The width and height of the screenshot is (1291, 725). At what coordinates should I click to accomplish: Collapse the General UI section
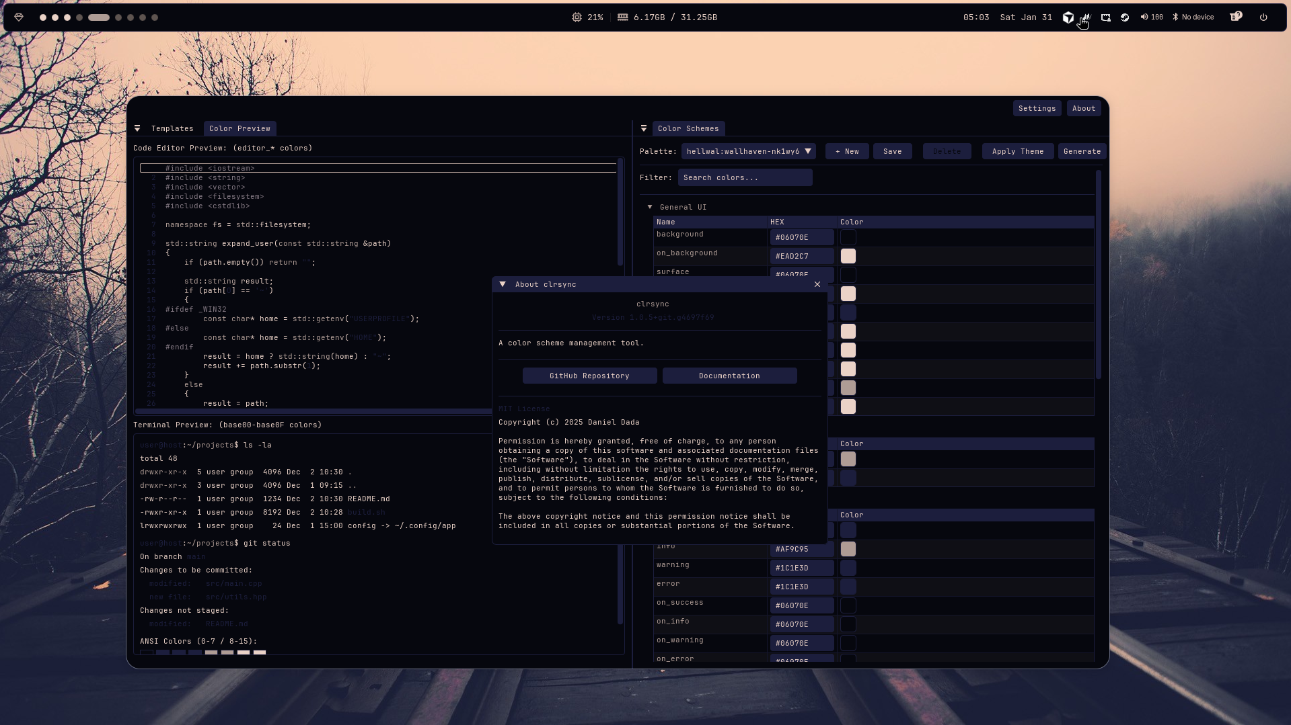650,207
